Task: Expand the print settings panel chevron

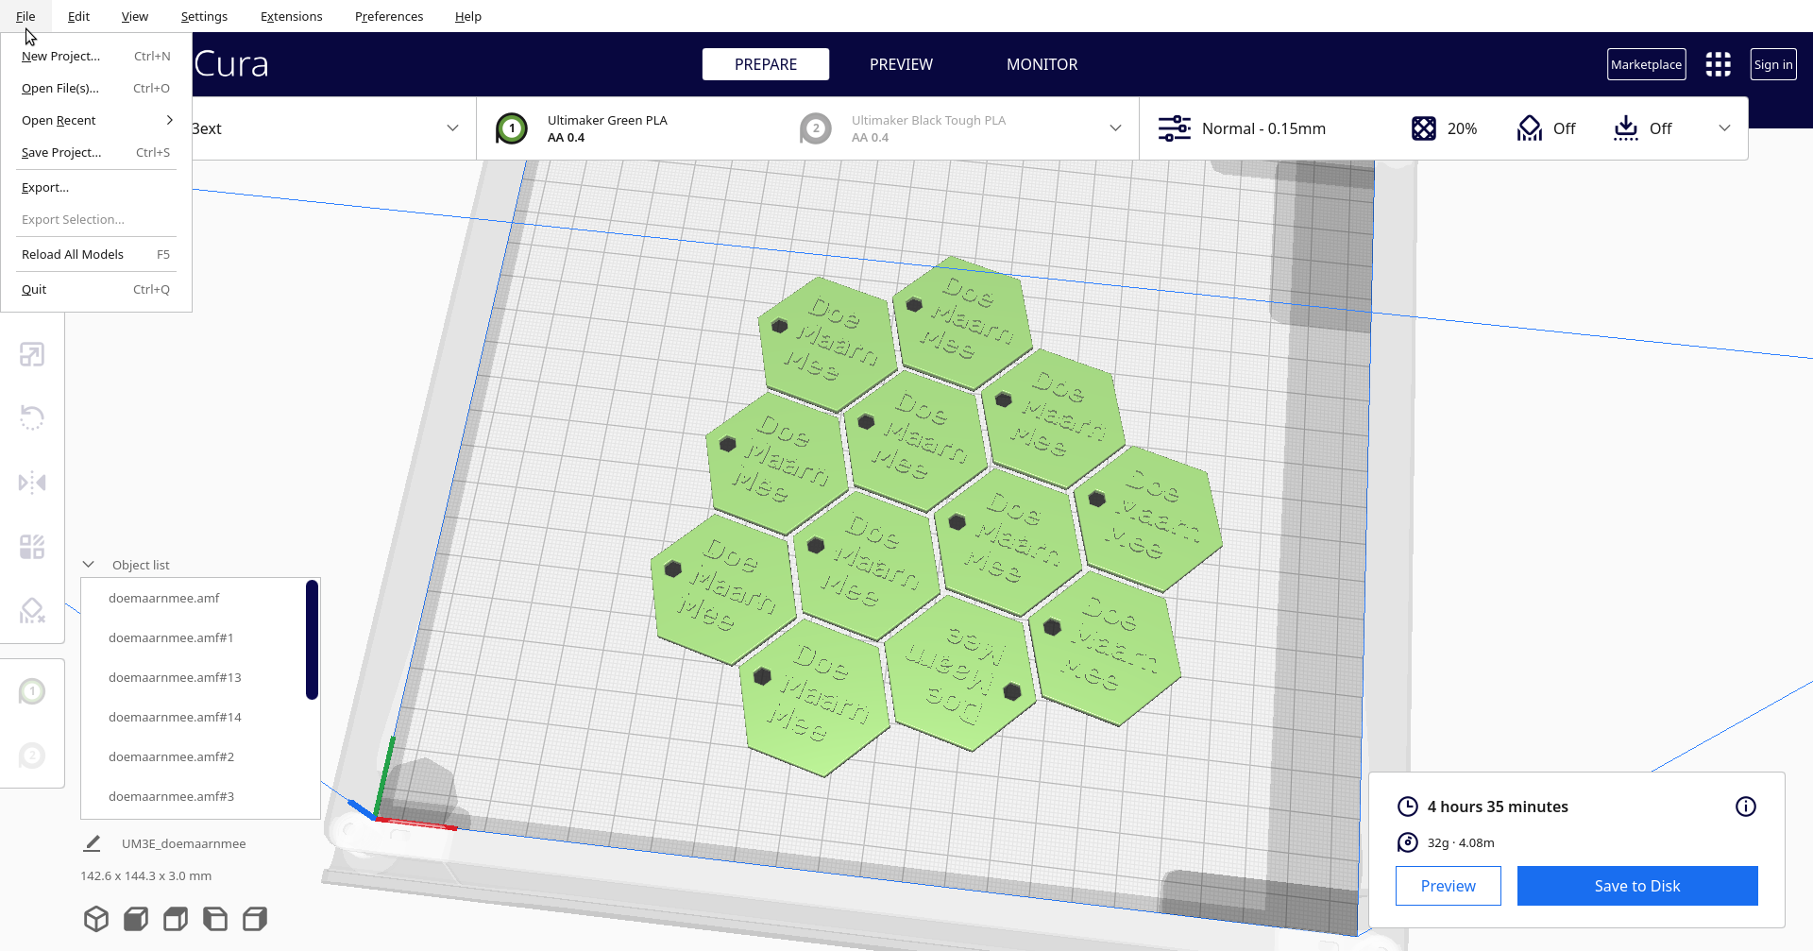Action: tap(1724, 128)
